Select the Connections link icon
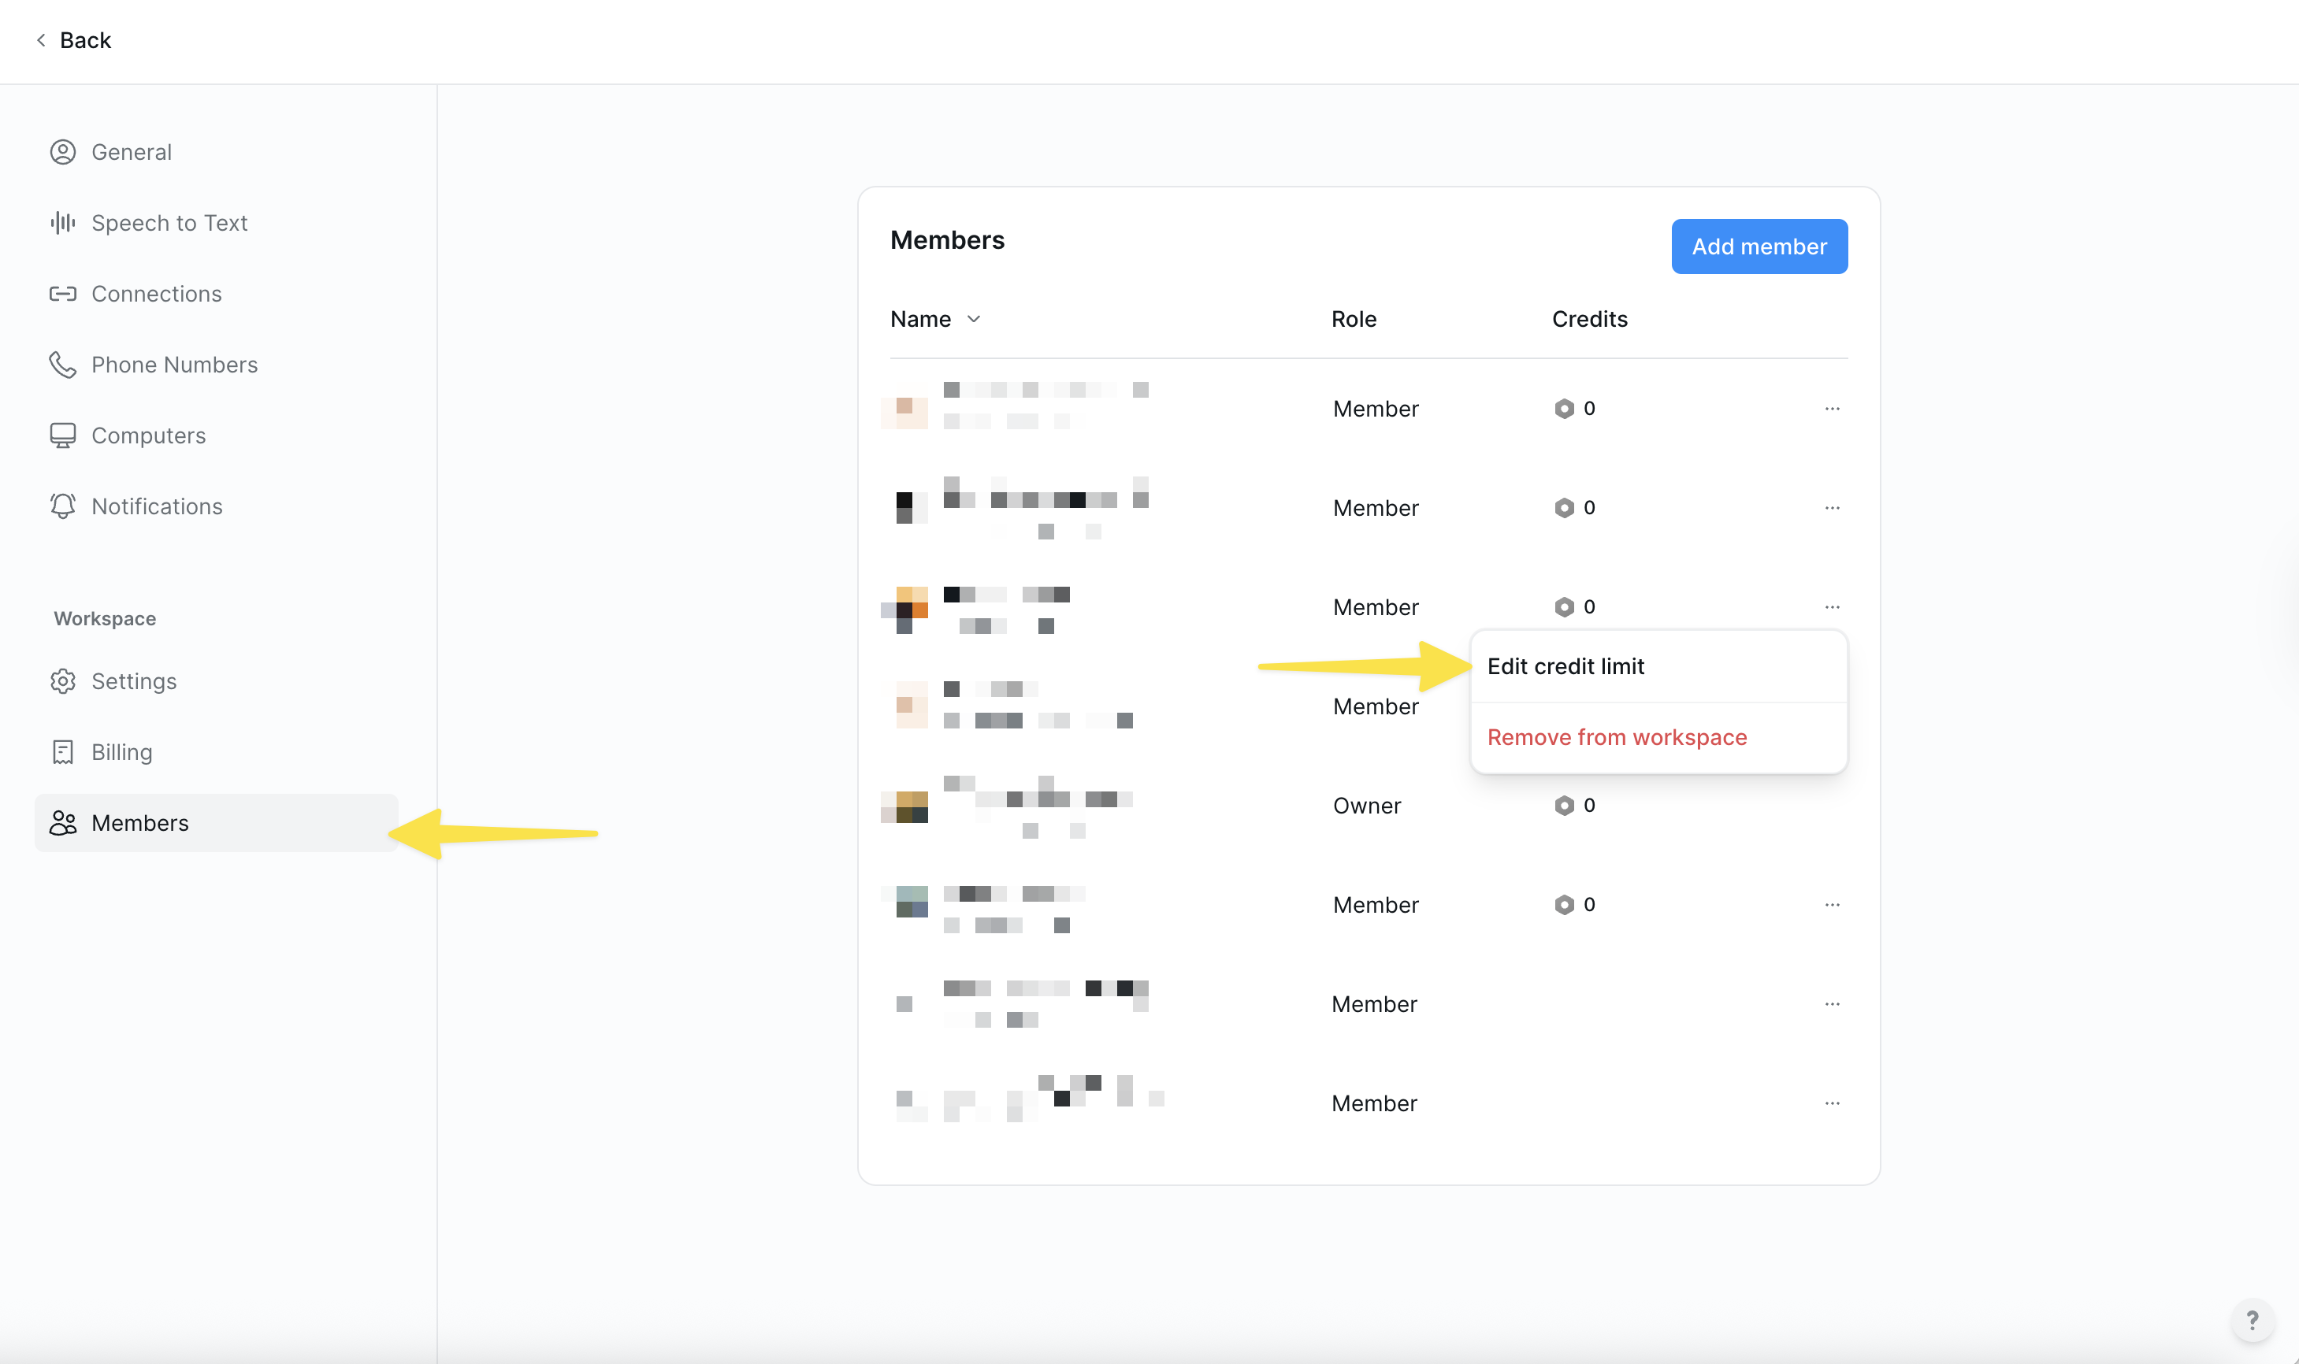The height and width of the screenshot is (1364, 2299). coord(62,293)
